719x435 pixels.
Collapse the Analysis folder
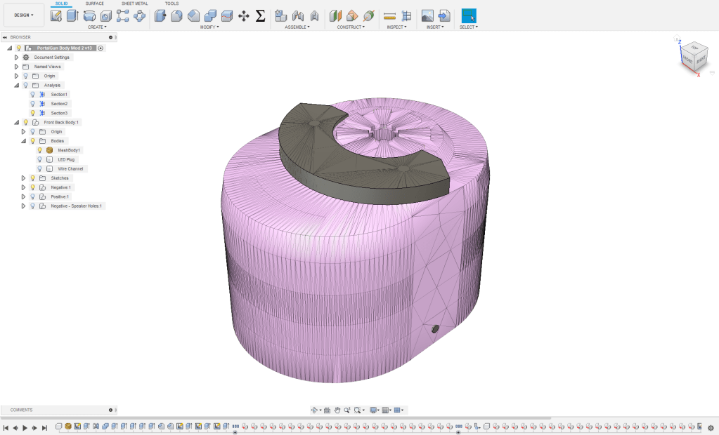pyautogui.click(x=16, y=85)
